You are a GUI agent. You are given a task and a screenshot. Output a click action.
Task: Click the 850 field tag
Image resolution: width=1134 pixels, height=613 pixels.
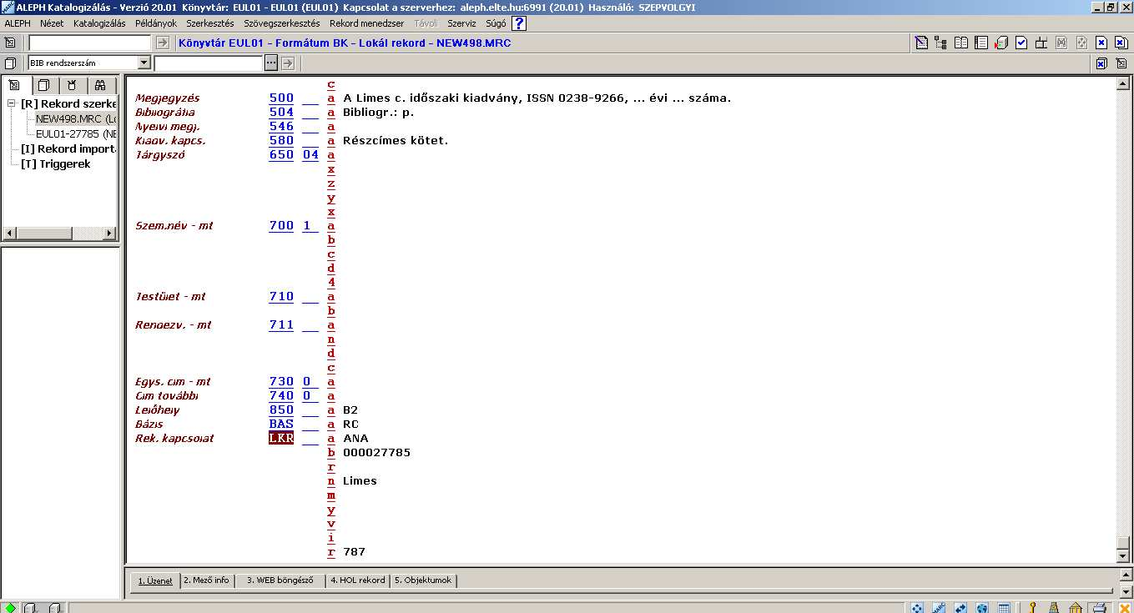281,410
